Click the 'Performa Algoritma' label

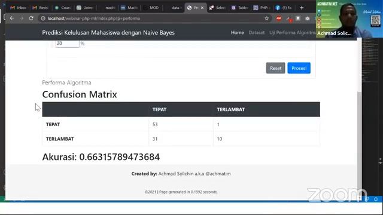point(66,82)
